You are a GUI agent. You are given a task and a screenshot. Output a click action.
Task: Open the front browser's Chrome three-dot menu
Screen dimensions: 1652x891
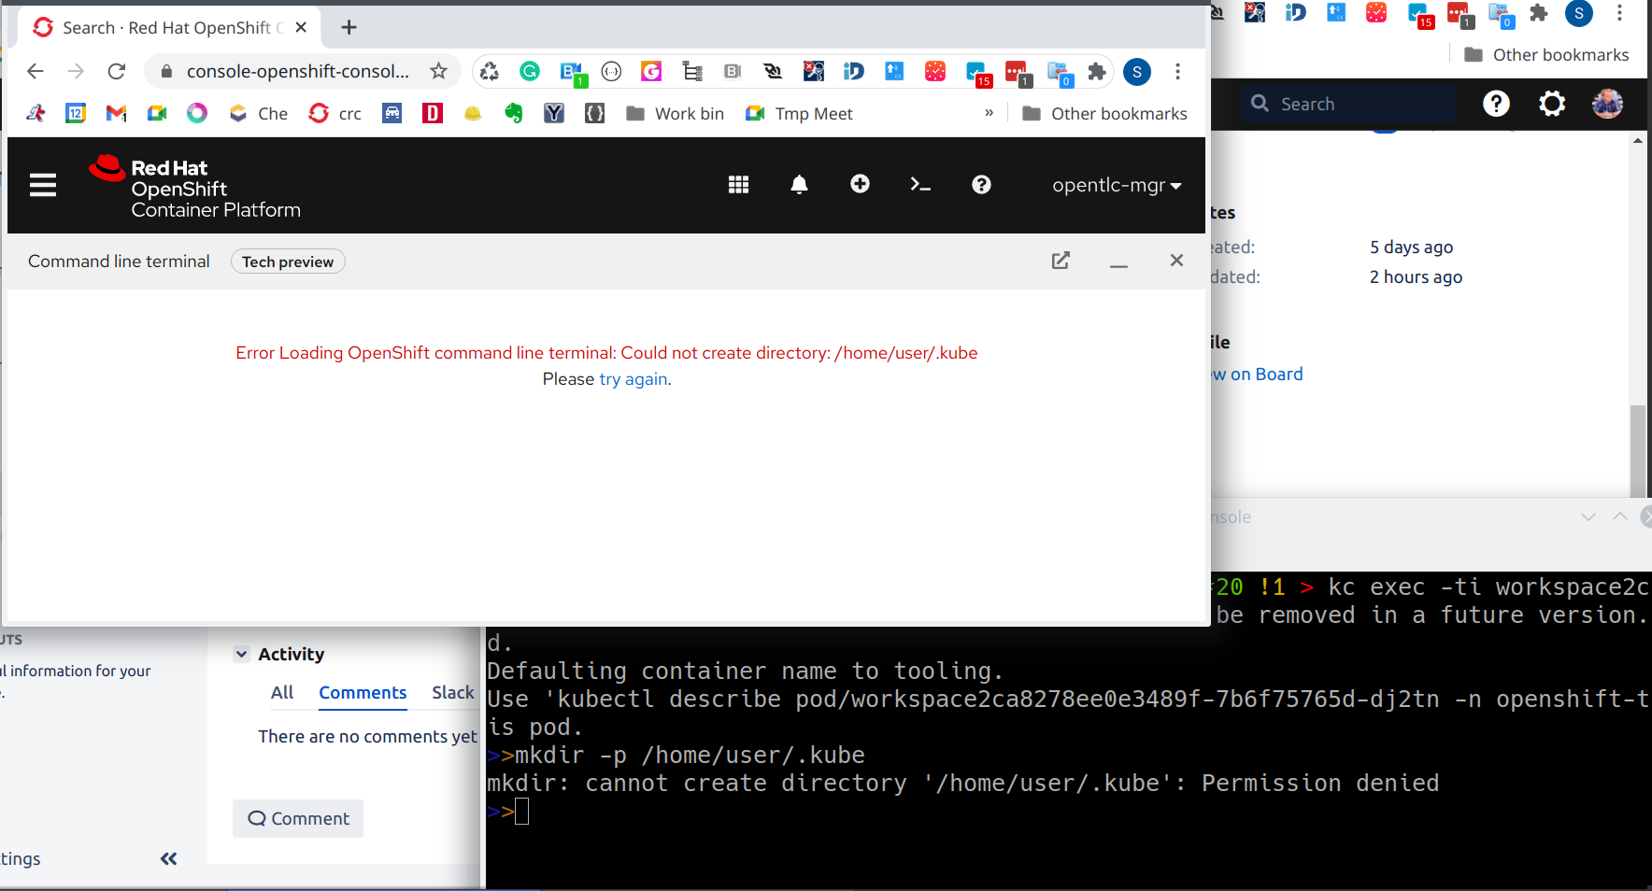[x=1177, y=71]
